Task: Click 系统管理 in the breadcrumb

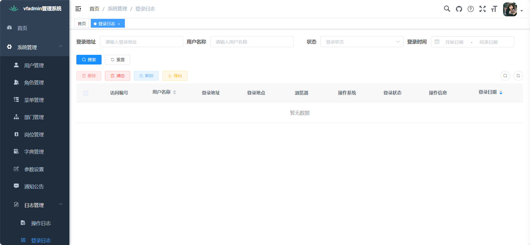Action: pyautogui.click(x=117, y=9)
